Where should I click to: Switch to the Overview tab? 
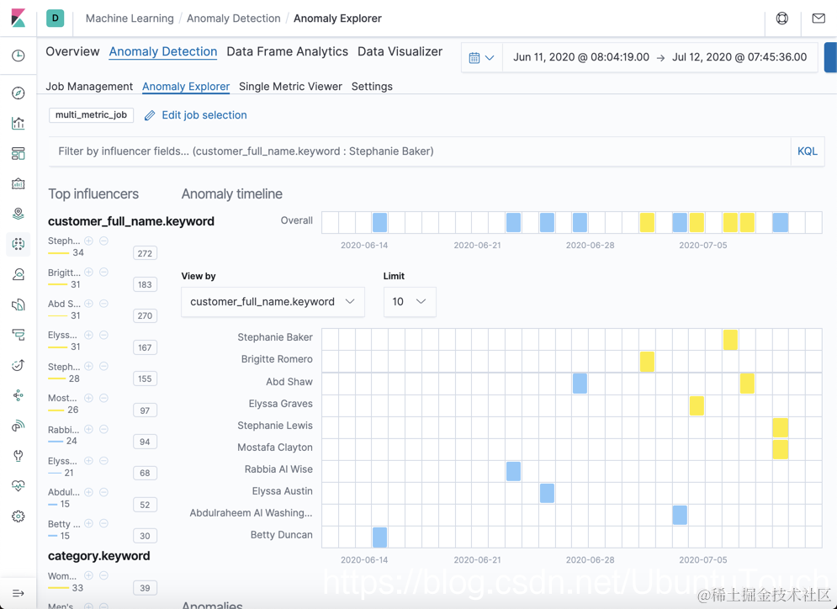pyautogui.click(x=72, y=52)
